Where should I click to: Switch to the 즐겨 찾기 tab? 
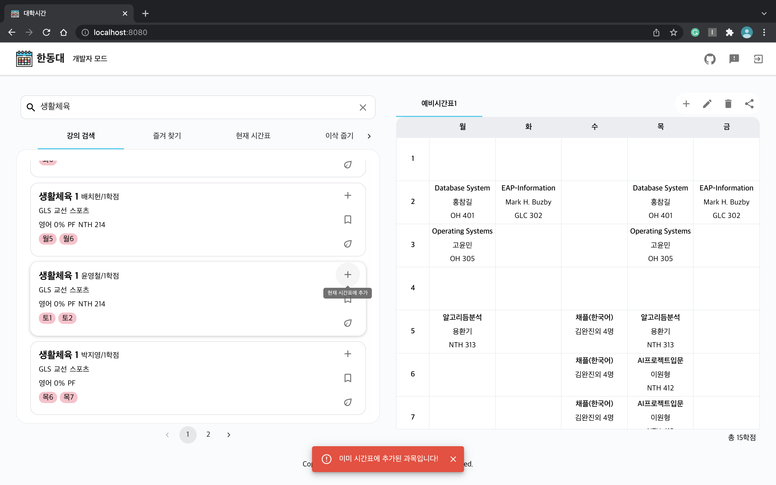point(167,136)
